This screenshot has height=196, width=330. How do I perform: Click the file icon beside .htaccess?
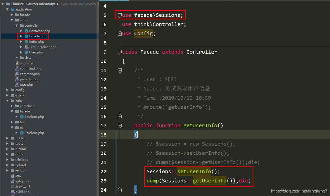[x=17, y=63]
